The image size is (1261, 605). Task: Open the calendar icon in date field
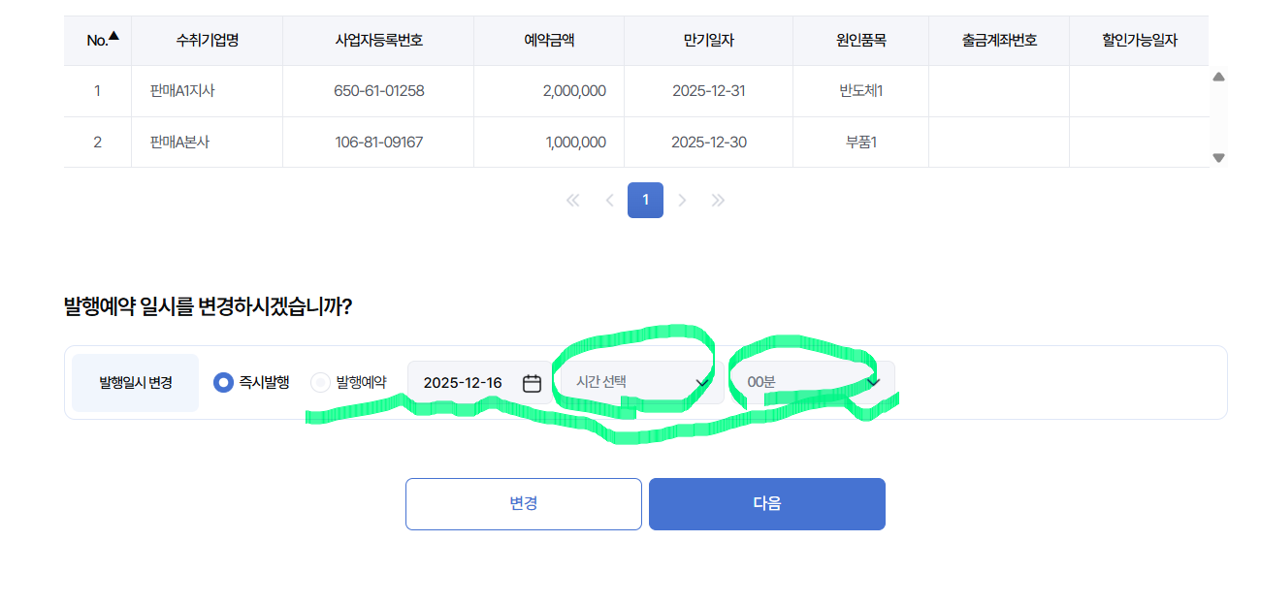[532, 383]
